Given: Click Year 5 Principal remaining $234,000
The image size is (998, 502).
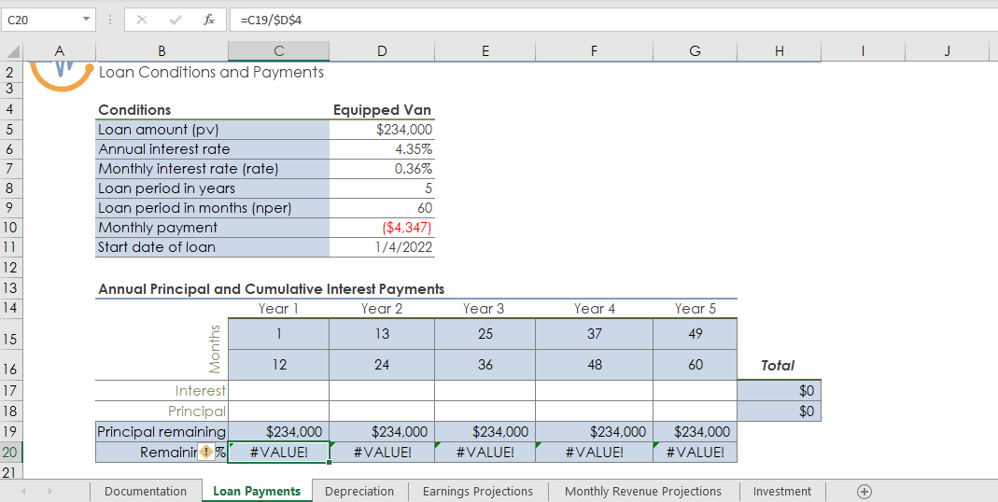Looking at the screenshot, I should 695,432.
